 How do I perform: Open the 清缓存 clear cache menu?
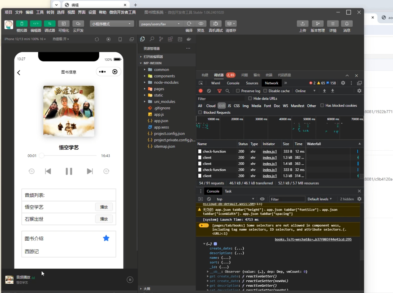(x=231, y=24)
